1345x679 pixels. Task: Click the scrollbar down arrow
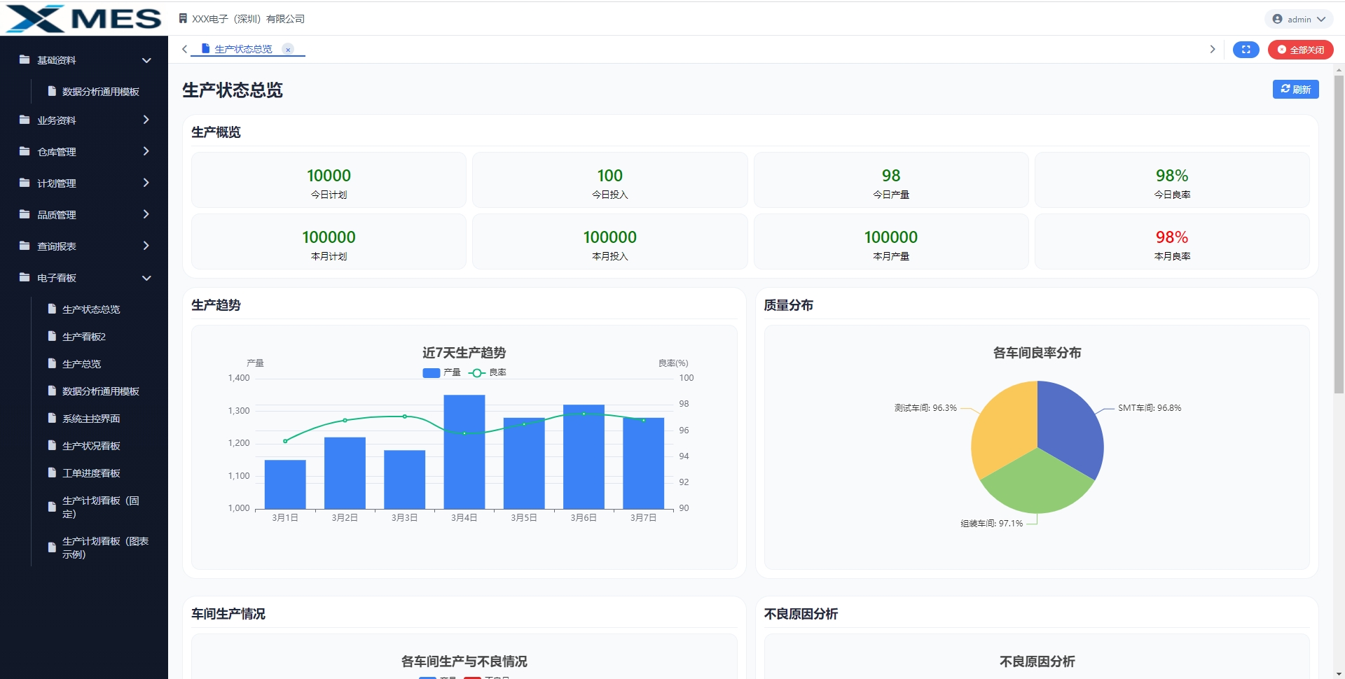tap(1339, 674)
